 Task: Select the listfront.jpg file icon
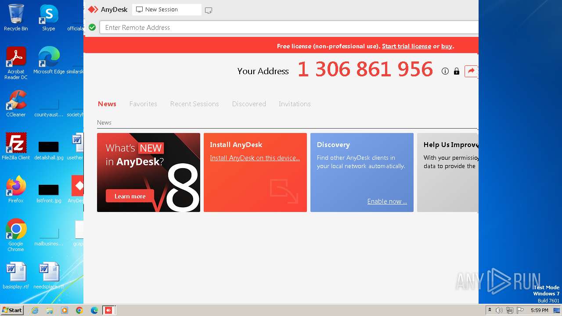49,193
